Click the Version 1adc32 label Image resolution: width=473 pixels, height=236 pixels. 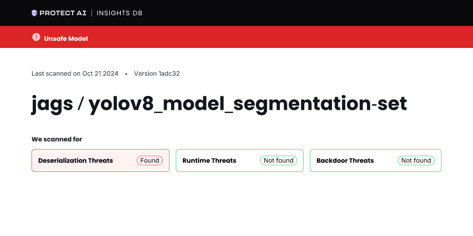tap(157, 74)
